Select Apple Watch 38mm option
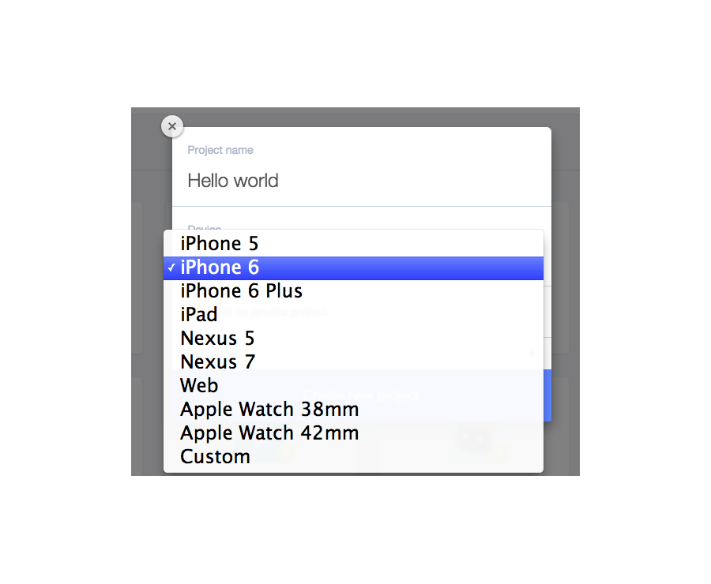The height and width of the screenshot is (584, 711). coord(353,409)
